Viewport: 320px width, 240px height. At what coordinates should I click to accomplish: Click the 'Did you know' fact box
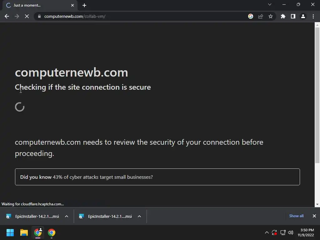[x=157, y=177]
